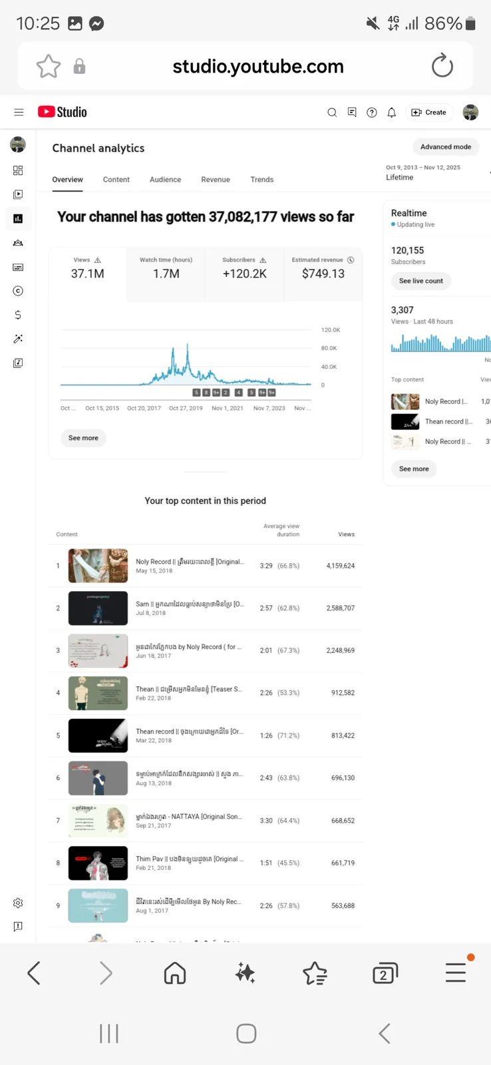Click the clock icon beside Estimated revenue
This screenshot has height=1065, width=491.
[351, 260]
